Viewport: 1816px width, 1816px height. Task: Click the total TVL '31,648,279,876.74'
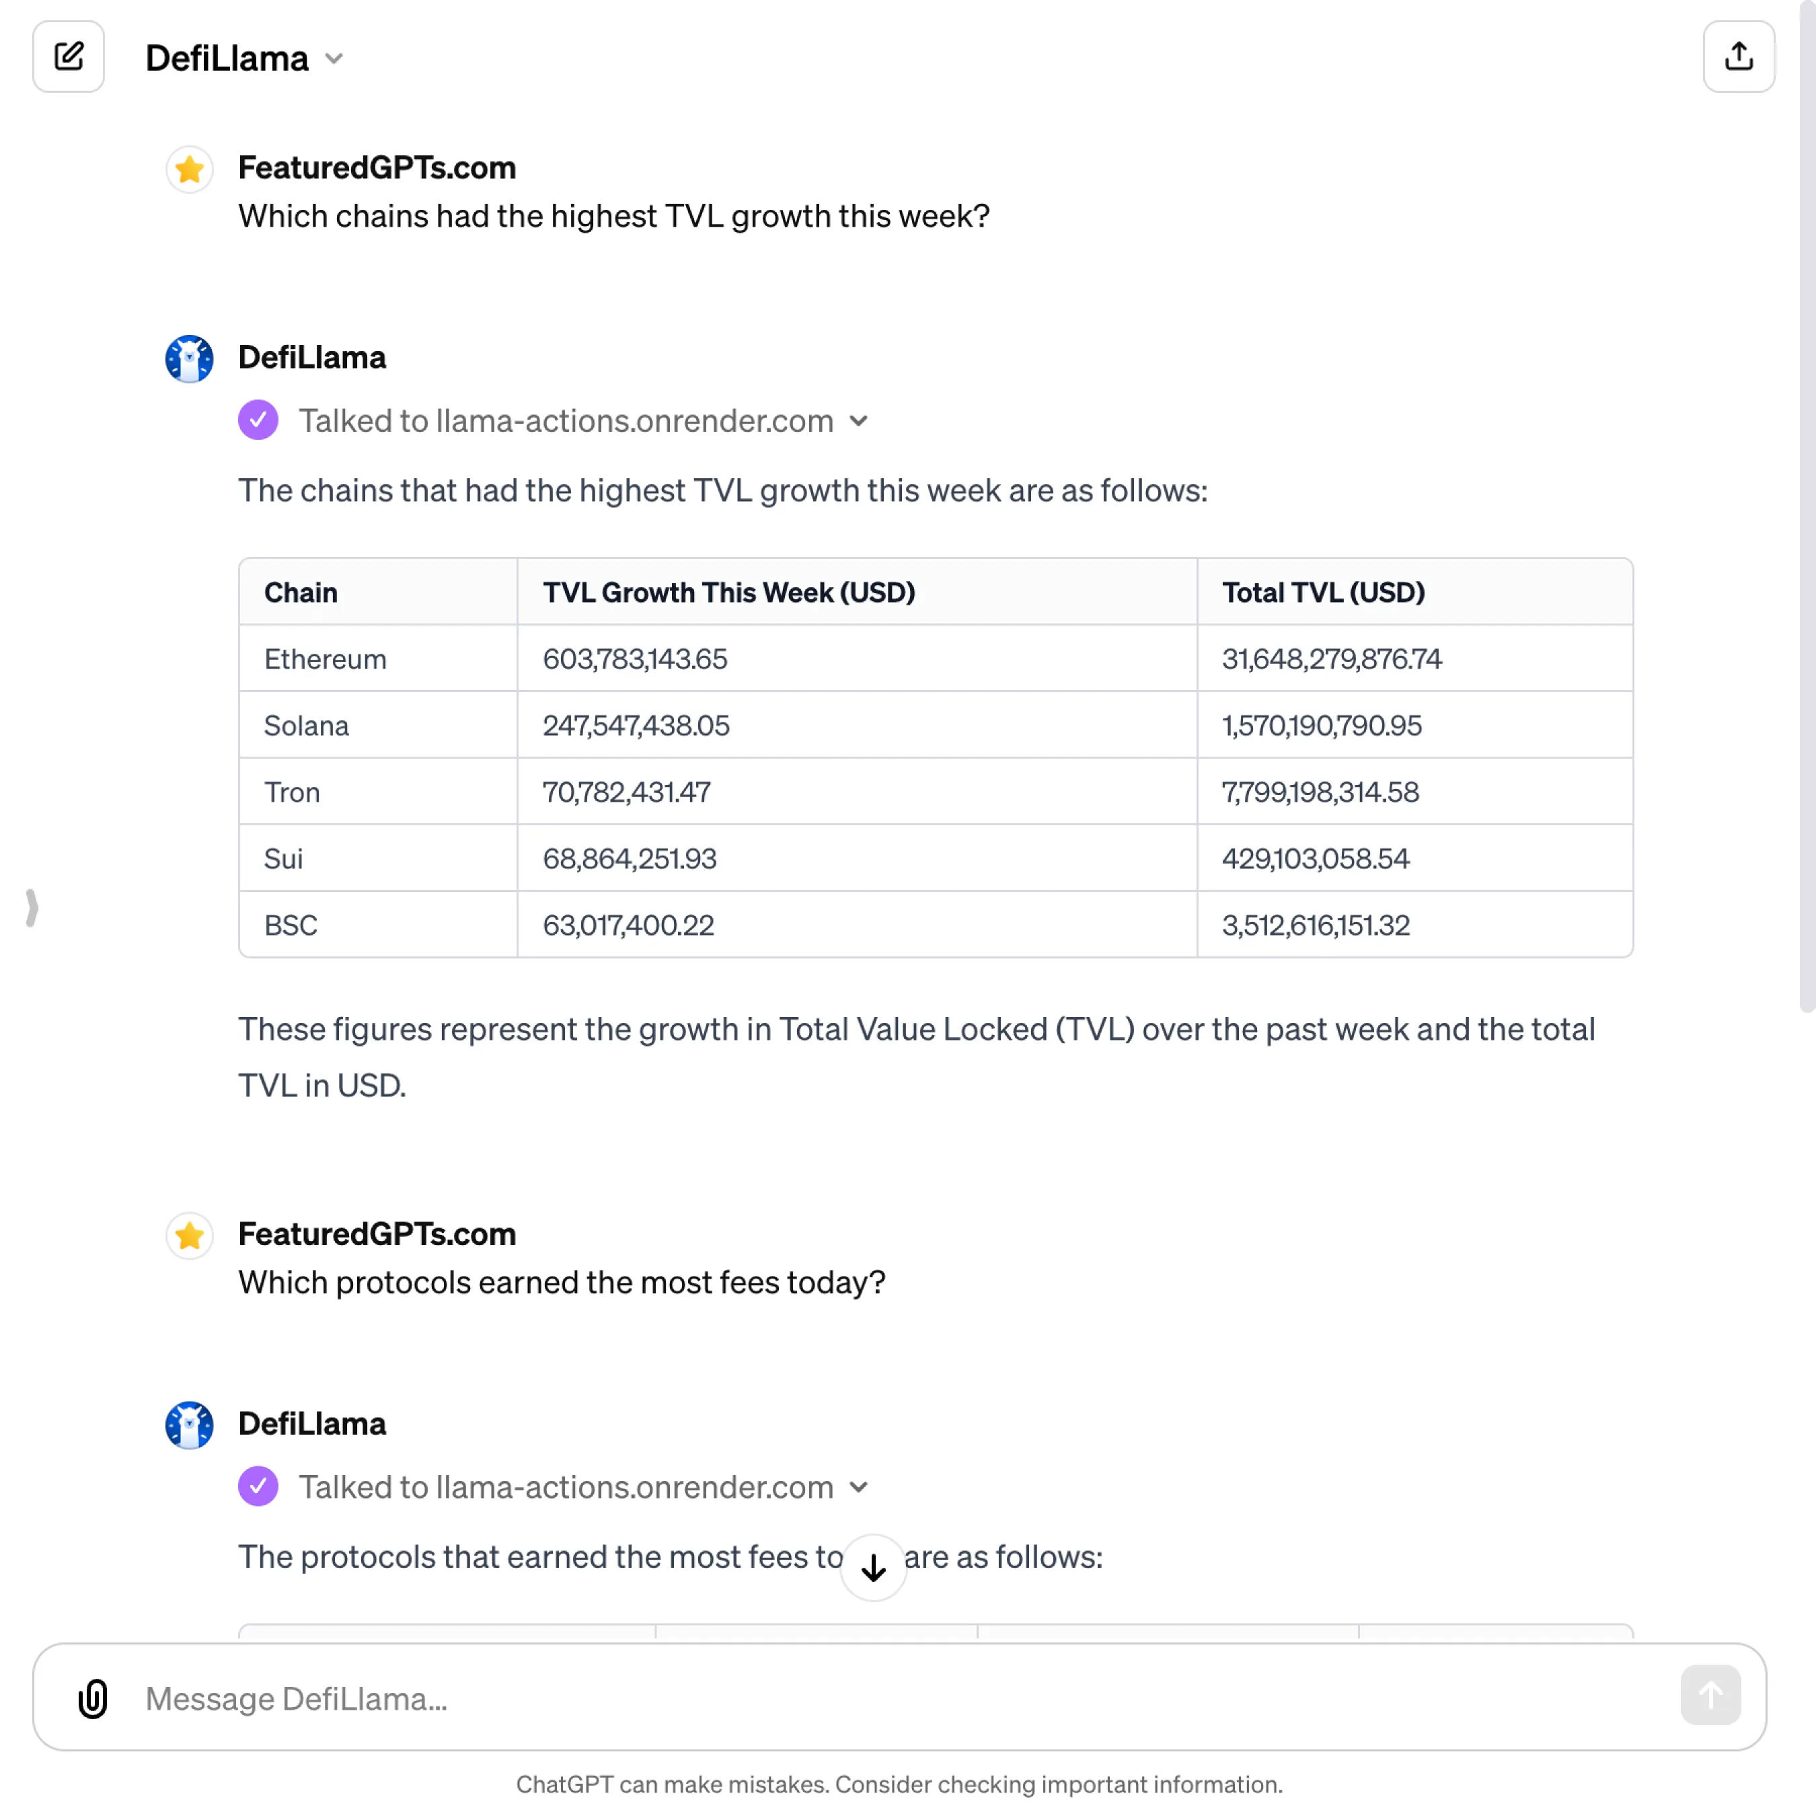1332,659
